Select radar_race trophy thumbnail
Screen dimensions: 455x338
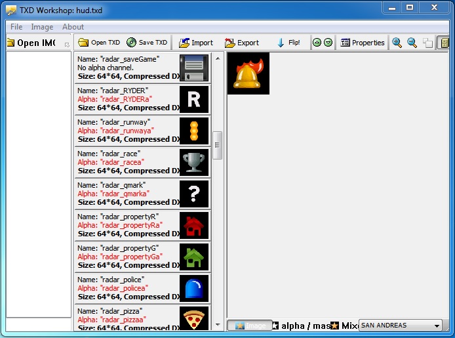[194, 162]
